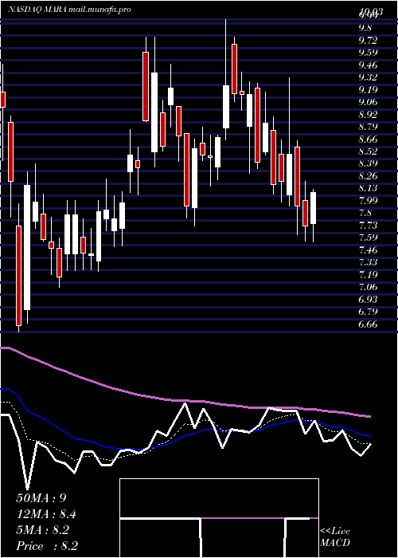The width and height of the screenshot is (398, 558).
Task: Click the 7.19 price axis label
Action: point(368,274)
